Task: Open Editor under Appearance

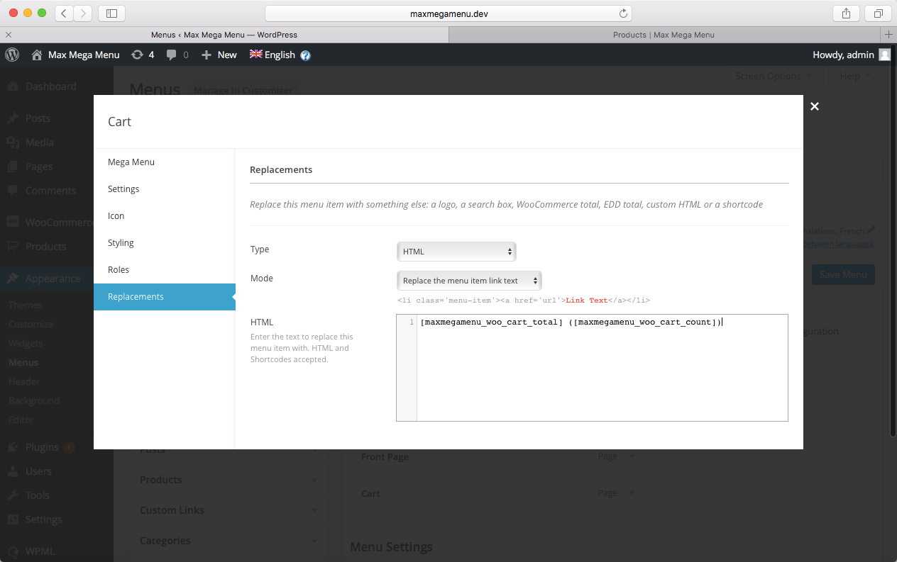Action: point(21,420)
